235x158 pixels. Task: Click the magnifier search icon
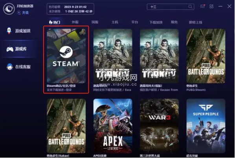click(190, 7)
